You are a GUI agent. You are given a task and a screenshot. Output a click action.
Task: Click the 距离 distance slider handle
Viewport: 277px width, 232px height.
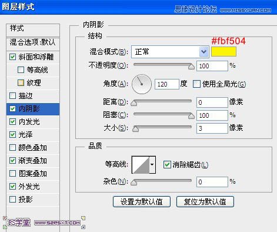pyautogui.click(x=134, y=102)
